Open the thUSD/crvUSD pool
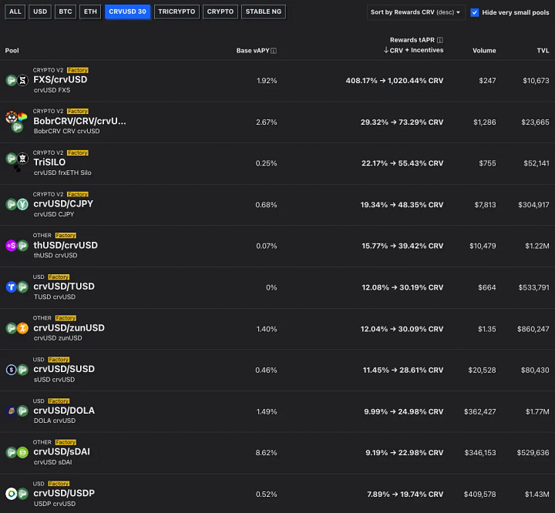This screenshot has width=555, height=513. [66, 245]
